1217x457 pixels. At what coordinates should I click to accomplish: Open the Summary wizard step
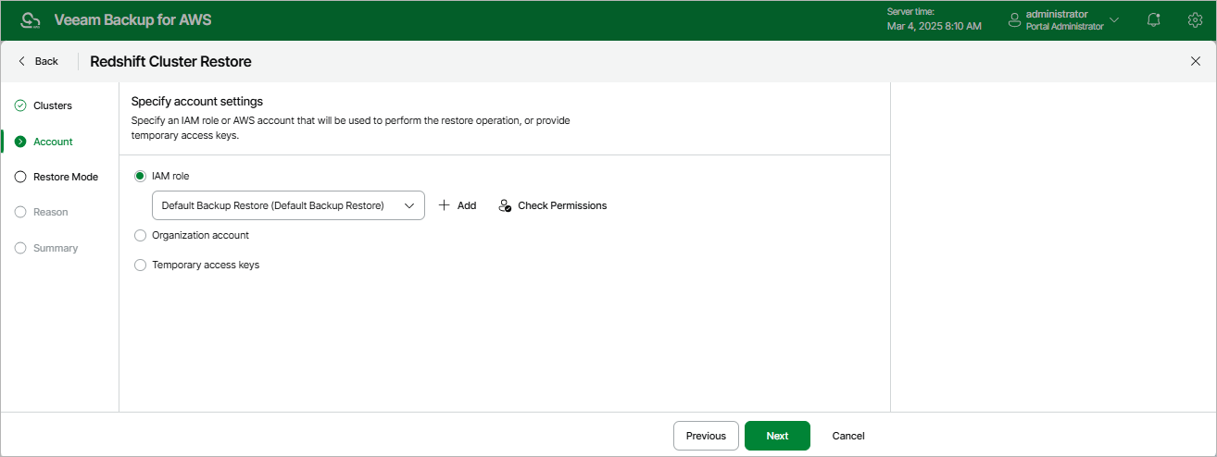(x=56, y=248)
